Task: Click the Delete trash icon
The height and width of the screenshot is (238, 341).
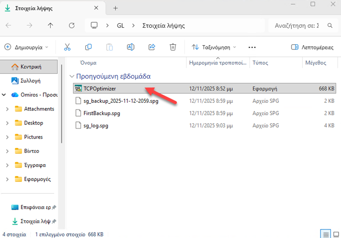Action: tap(173, 47)
